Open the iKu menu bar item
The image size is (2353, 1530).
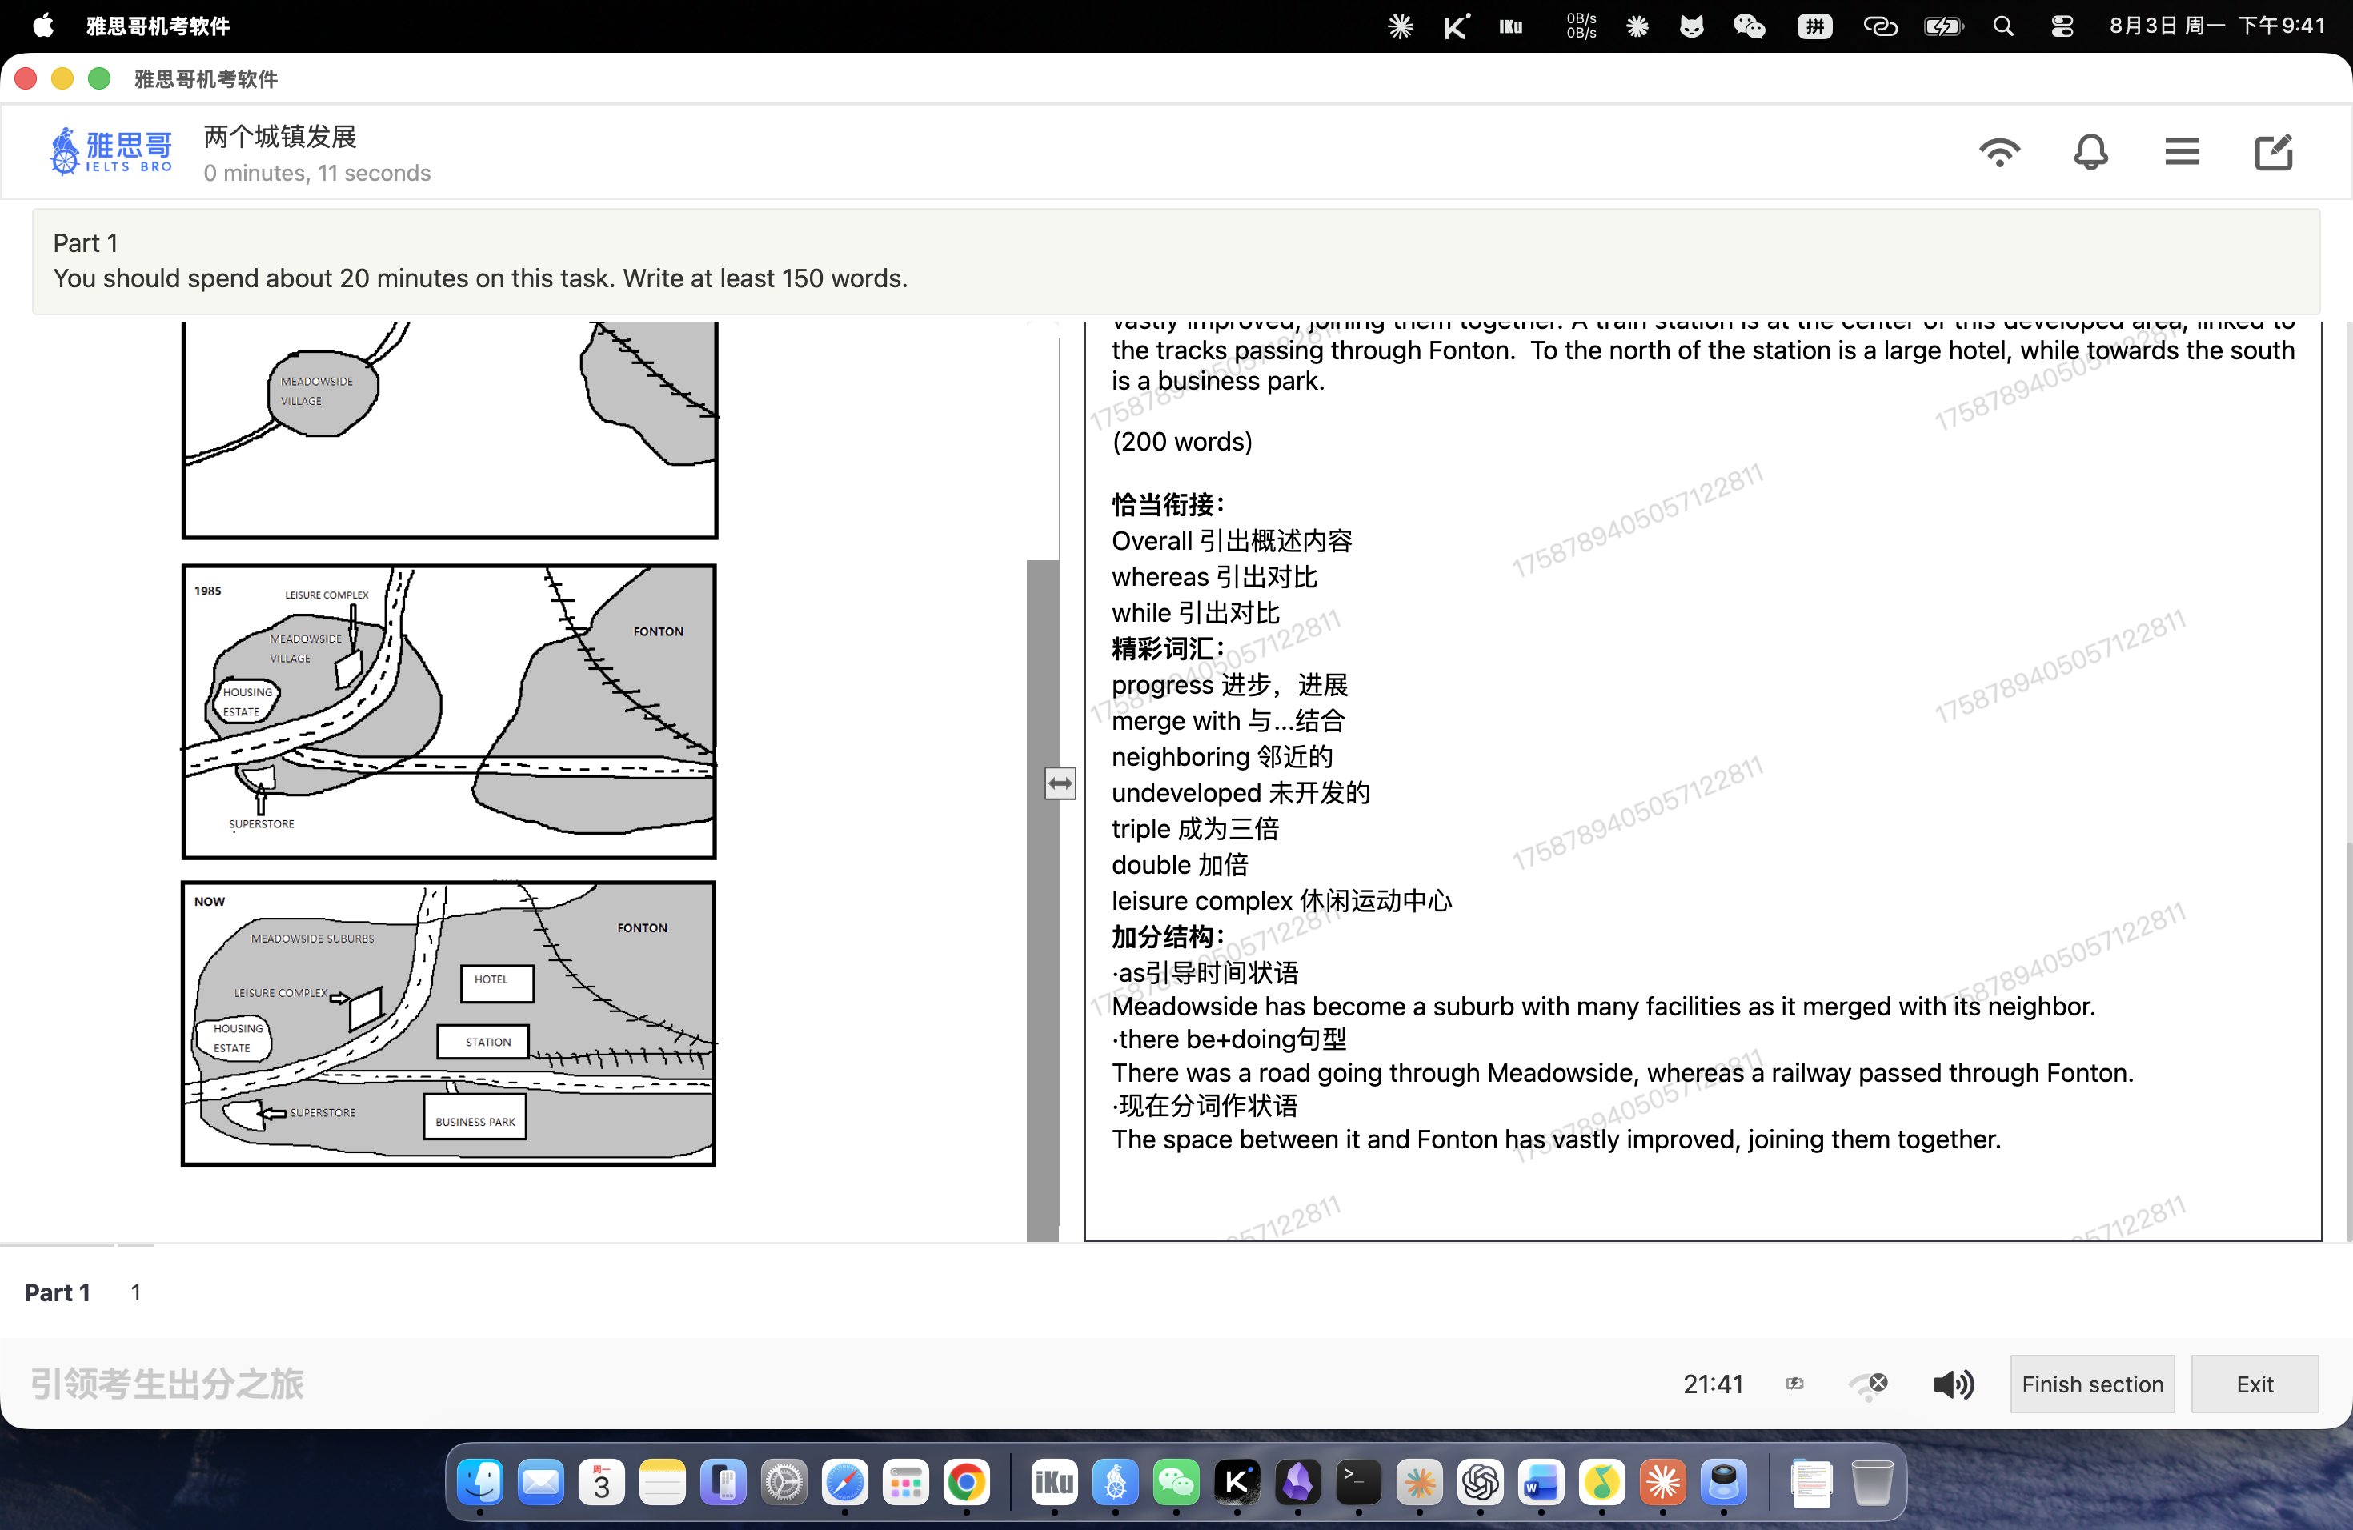pos(1509,26)
